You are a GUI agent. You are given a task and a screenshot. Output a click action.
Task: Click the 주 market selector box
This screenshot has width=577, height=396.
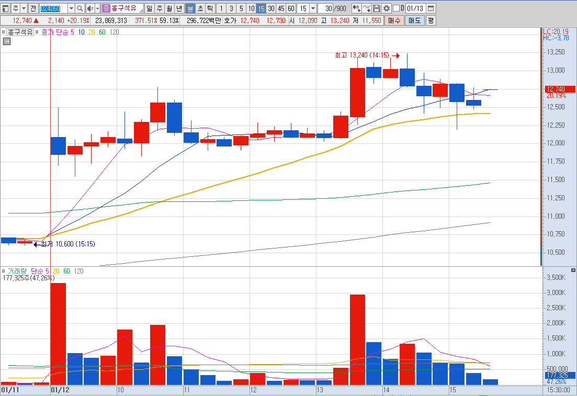tap(16, 8)
